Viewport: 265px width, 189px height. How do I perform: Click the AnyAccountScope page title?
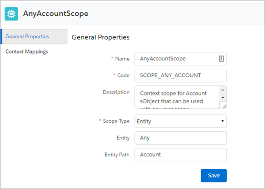pos(56,13)
